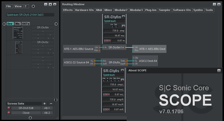Open the Sampler menu
The image size is (224, 121).
click(165, 10)
